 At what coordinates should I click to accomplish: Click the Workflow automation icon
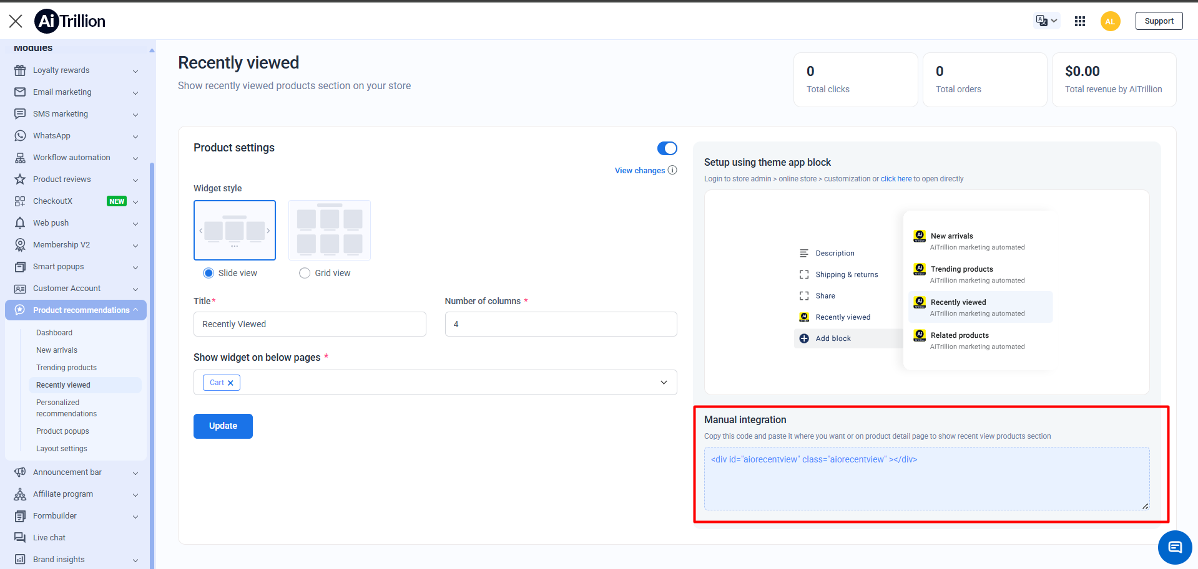tap(20, 158)
